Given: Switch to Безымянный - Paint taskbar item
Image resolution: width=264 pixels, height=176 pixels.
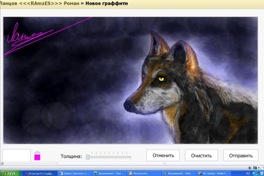Looking at the screenshot, I should click(x=179, y=173).
